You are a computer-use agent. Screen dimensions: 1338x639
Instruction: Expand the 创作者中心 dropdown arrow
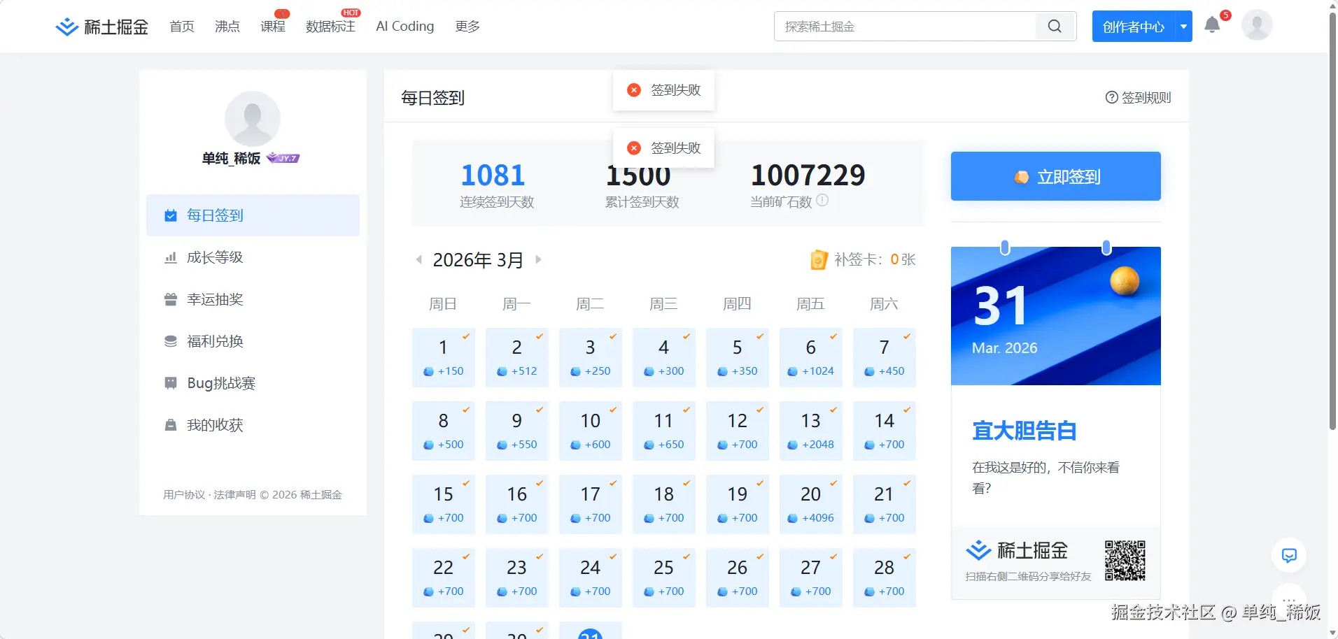click(x=1183, y=26)
